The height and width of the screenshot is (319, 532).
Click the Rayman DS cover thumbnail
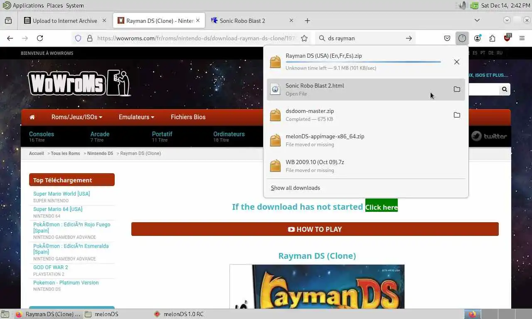coord(317,287)
